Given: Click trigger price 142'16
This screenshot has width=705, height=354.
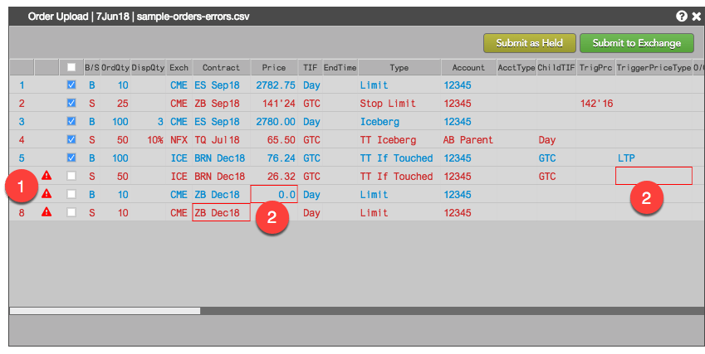Looking at the screenshot, I should 596,104.
